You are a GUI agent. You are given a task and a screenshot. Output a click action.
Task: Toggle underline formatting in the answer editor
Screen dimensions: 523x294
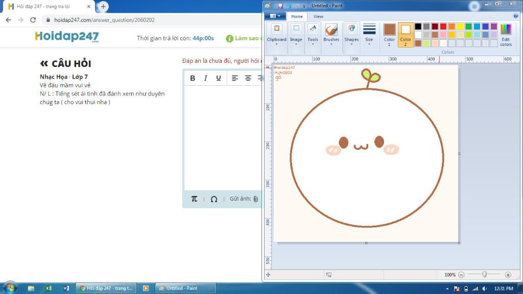point(219,78)
